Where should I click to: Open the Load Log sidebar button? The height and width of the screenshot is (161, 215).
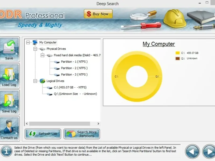coord(9,76)
